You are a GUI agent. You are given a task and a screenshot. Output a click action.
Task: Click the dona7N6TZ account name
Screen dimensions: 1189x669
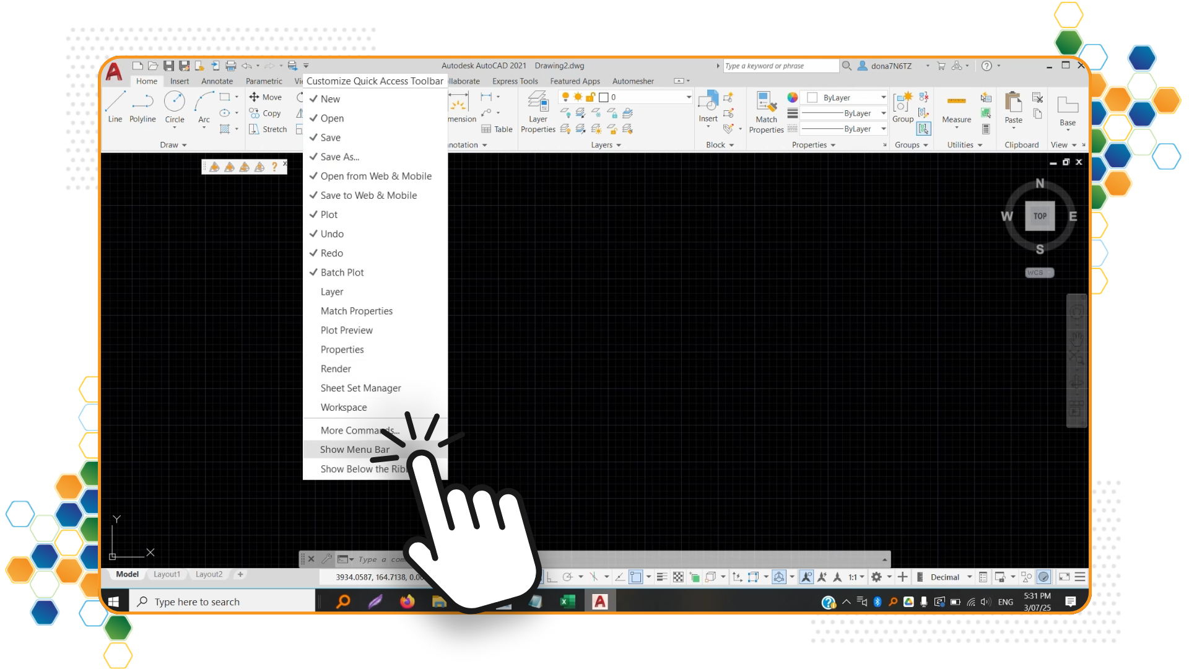[x=891, y=66]
